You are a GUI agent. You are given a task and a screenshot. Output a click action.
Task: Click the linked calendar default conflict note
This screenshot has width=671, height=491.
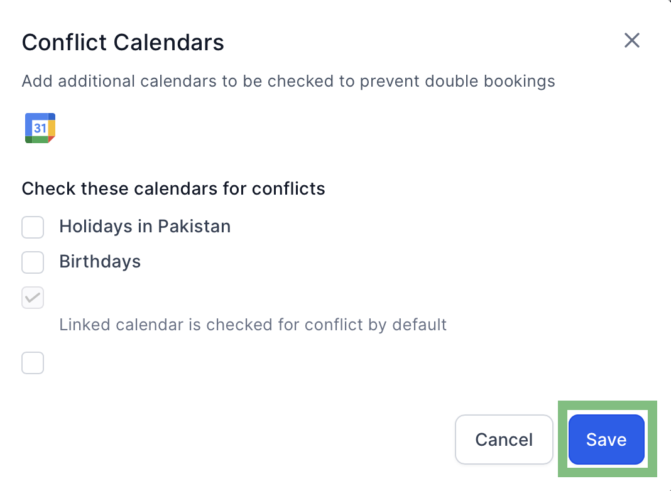coord(253,325)
